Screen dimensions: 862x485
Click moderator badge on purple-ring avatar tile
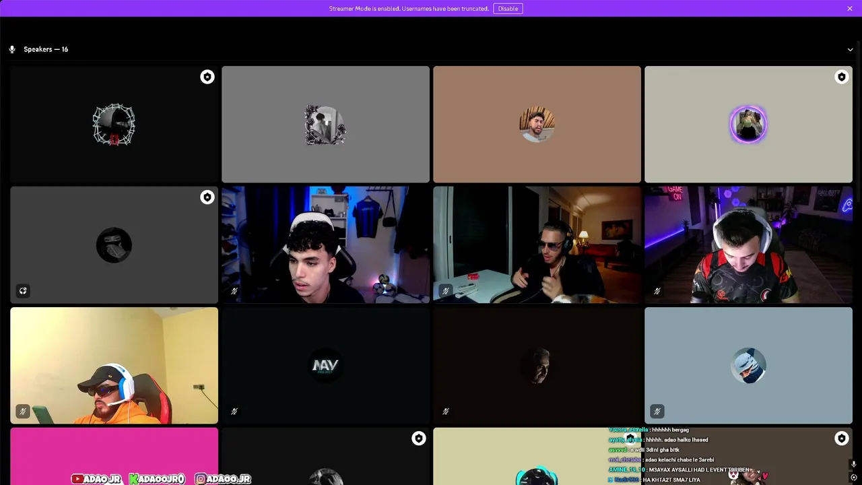pos(842,77)
